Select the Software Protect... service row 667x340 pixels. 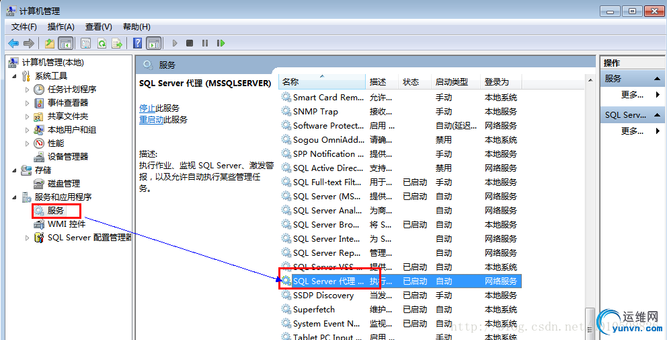(400, 126)
